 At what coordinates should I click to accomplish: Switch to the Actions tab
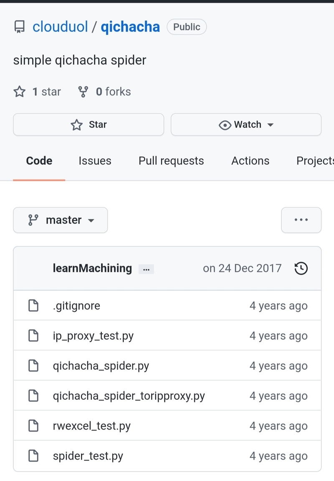250,161
